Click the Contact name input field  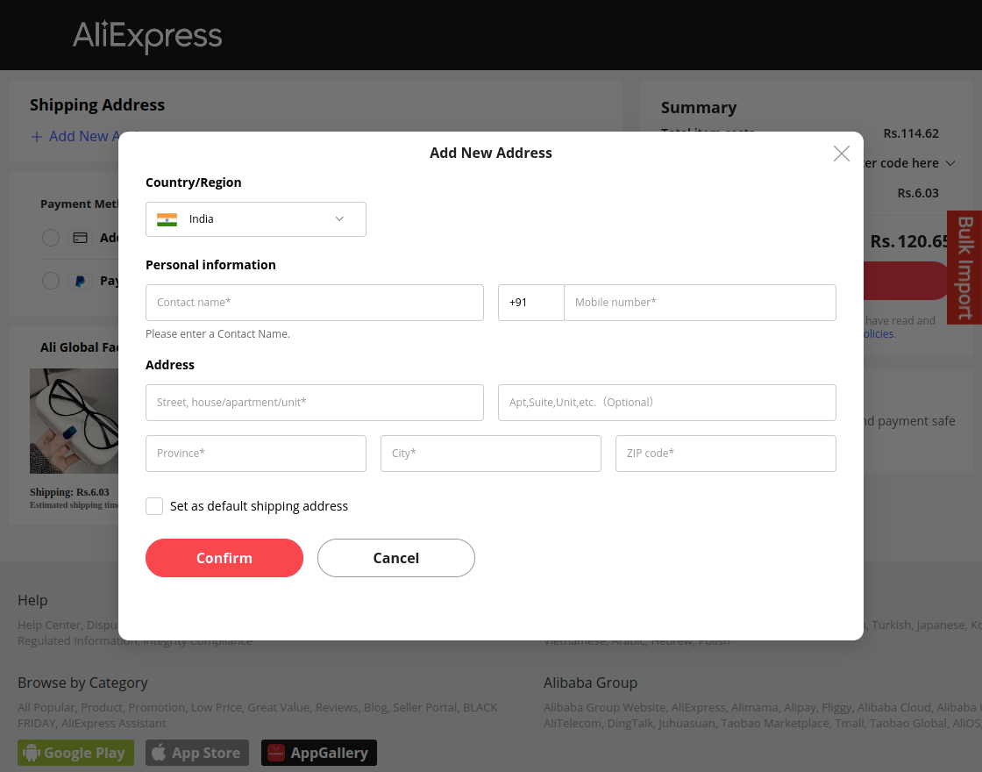pyautogui.click(x=314, y=302)
